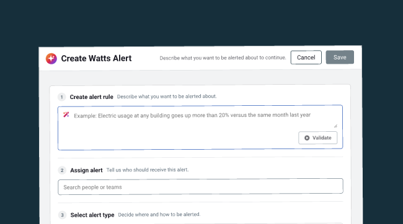Click 'Describe what you want to be alerted about to continue.'
Image resolution: width=403 pixels, height=224 pixels.
223,58
